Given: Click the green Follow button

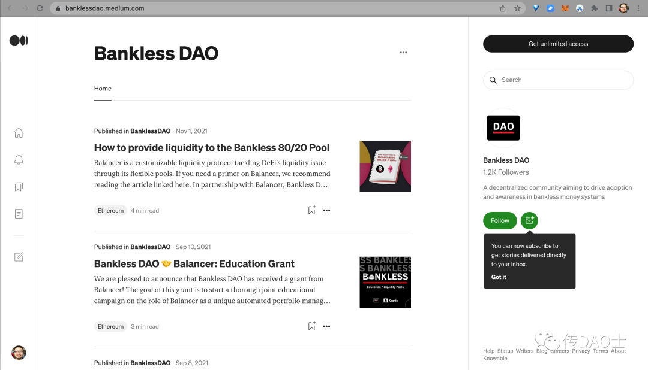Looking at the screenshot, I should tap(500, 220).
